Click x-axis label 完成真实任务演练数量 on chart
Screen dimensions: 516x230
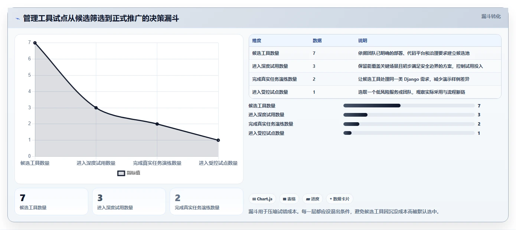pos(157,163)
